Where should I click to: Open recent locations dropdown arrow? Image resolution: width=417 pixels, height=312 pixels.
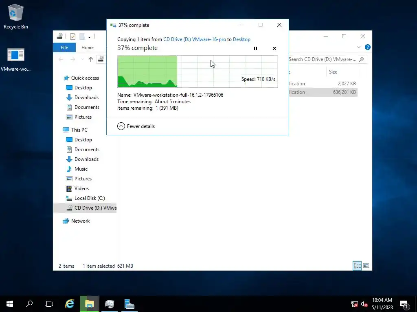(82, 59)
